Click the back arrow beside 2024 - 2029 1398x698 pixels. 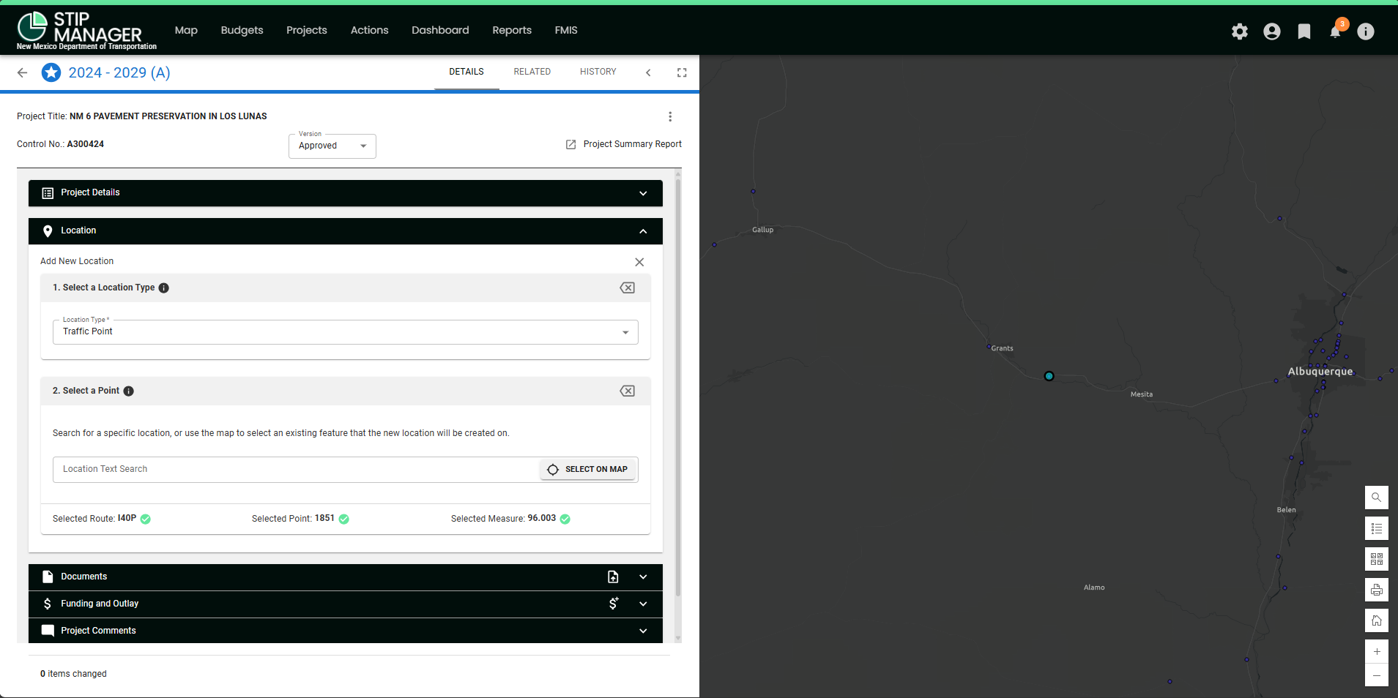coord(23,72)
